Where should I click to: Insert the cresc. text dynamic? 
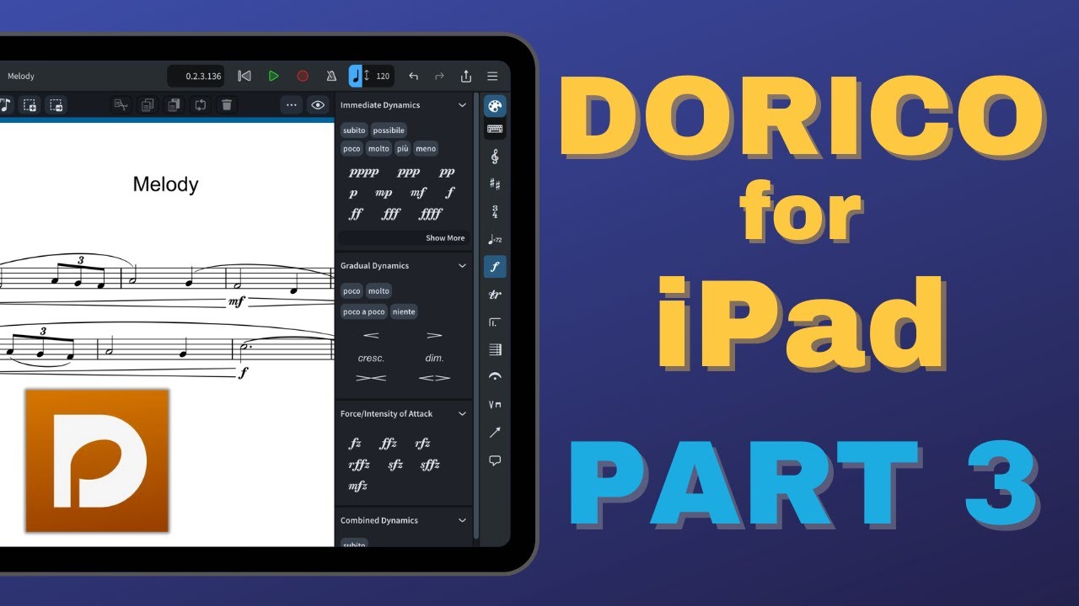(371, 358)
